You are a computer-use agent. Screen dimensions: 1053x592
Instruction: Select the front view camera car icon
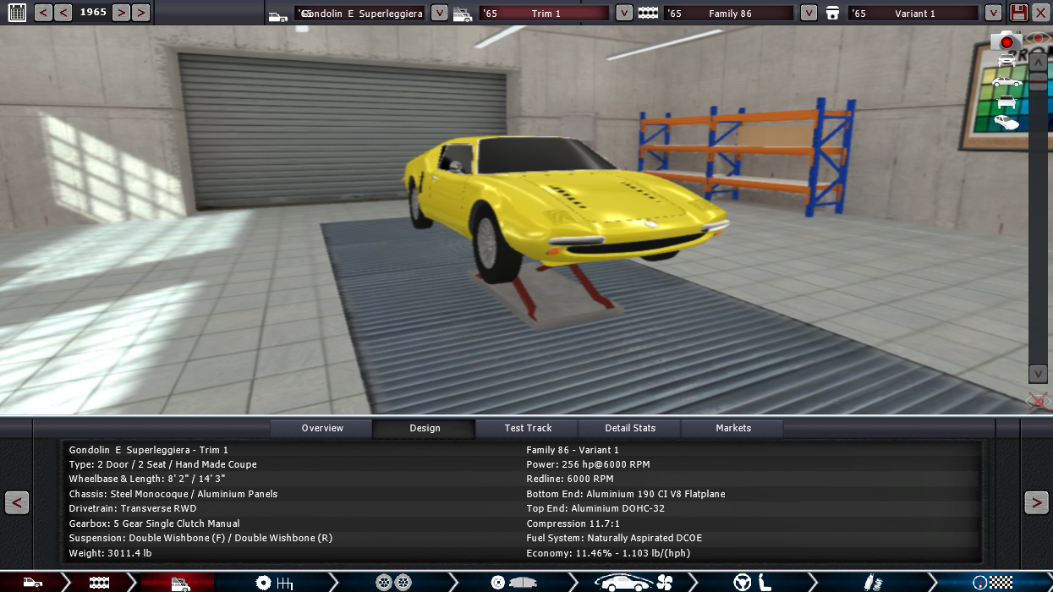tap(1006, 60)
